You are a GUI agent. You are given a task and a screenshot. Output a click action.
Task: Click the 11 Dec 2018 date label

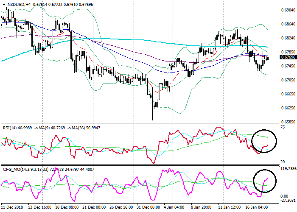[13, 208]
